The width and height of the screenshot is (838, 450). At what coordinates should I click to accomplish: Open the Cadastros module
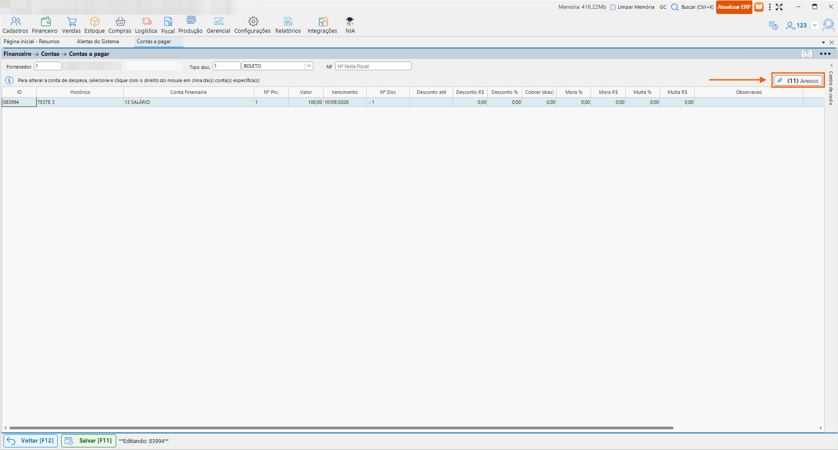(x=15, y=25)
